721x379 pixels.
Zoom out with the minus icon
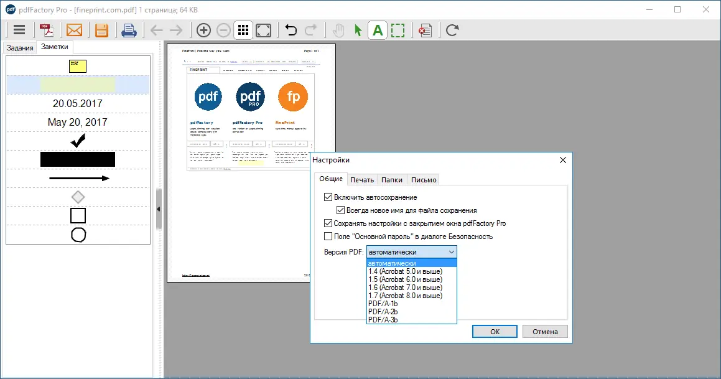[223, 30]
